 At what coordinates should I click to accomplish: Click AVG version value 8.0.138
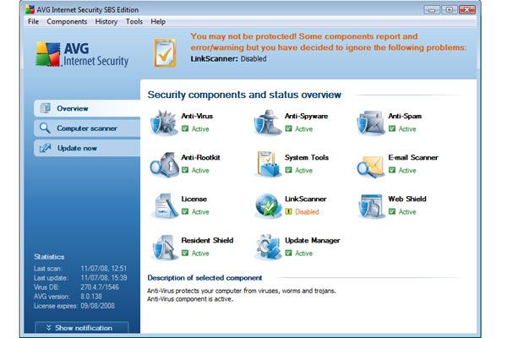[x=91, y=297]
